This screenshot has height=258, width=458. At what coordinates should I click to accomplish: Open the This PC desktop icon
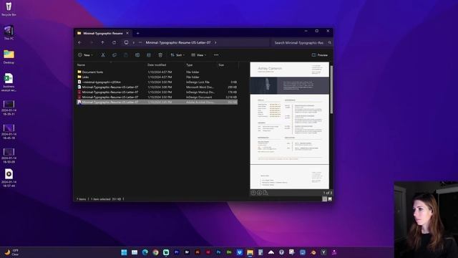point(9,32)
